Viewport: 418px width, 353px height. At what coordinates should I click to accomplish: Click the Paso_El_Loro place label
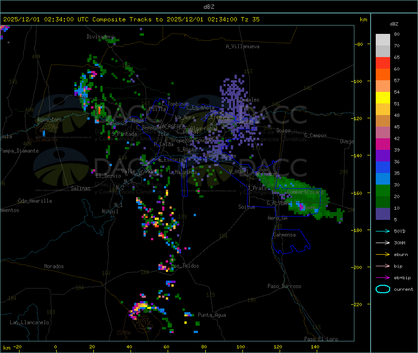tap(321, 339)
